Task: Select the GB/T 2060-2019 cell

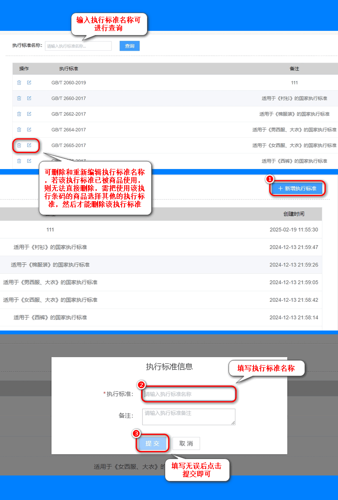Action: 68,82
